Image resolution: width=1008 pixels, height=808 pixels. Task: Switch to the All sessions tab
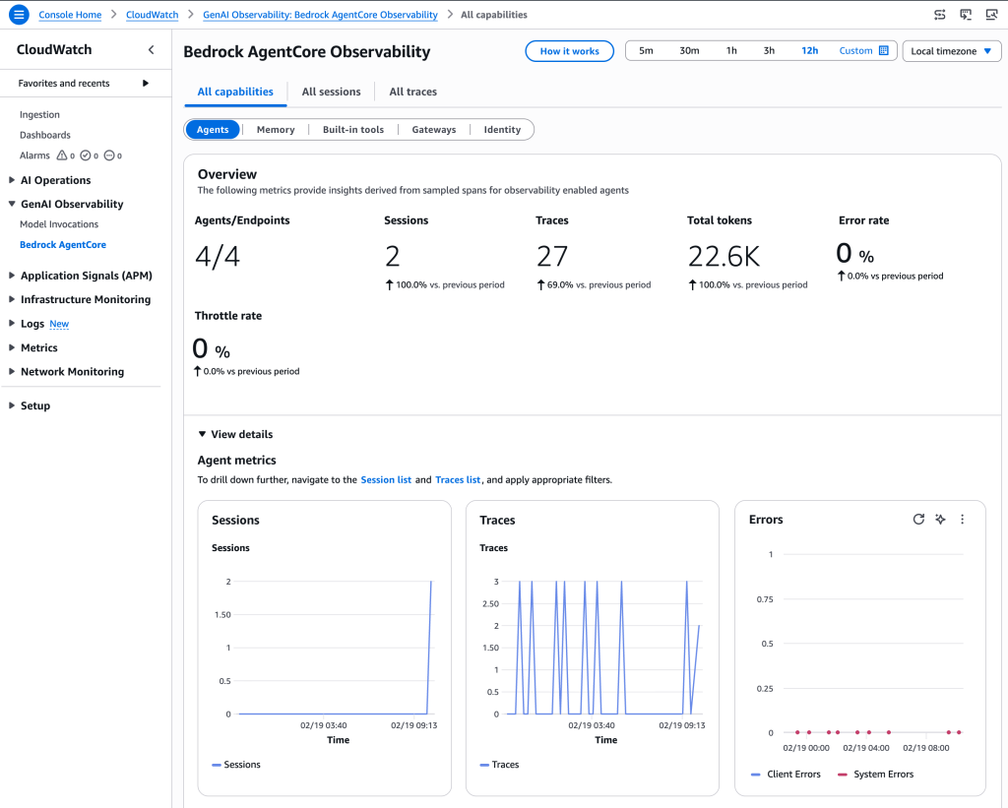(x=331, y=92)
